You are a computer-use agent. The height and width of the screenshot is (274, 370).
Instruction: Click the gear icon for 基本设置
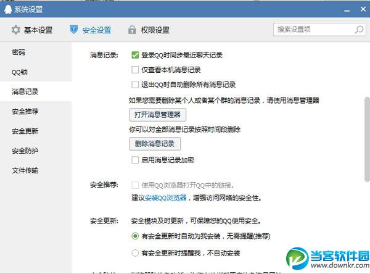pos(16,30)
